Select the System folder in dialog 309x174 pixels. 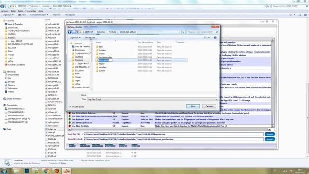click(x=102, y=71)
